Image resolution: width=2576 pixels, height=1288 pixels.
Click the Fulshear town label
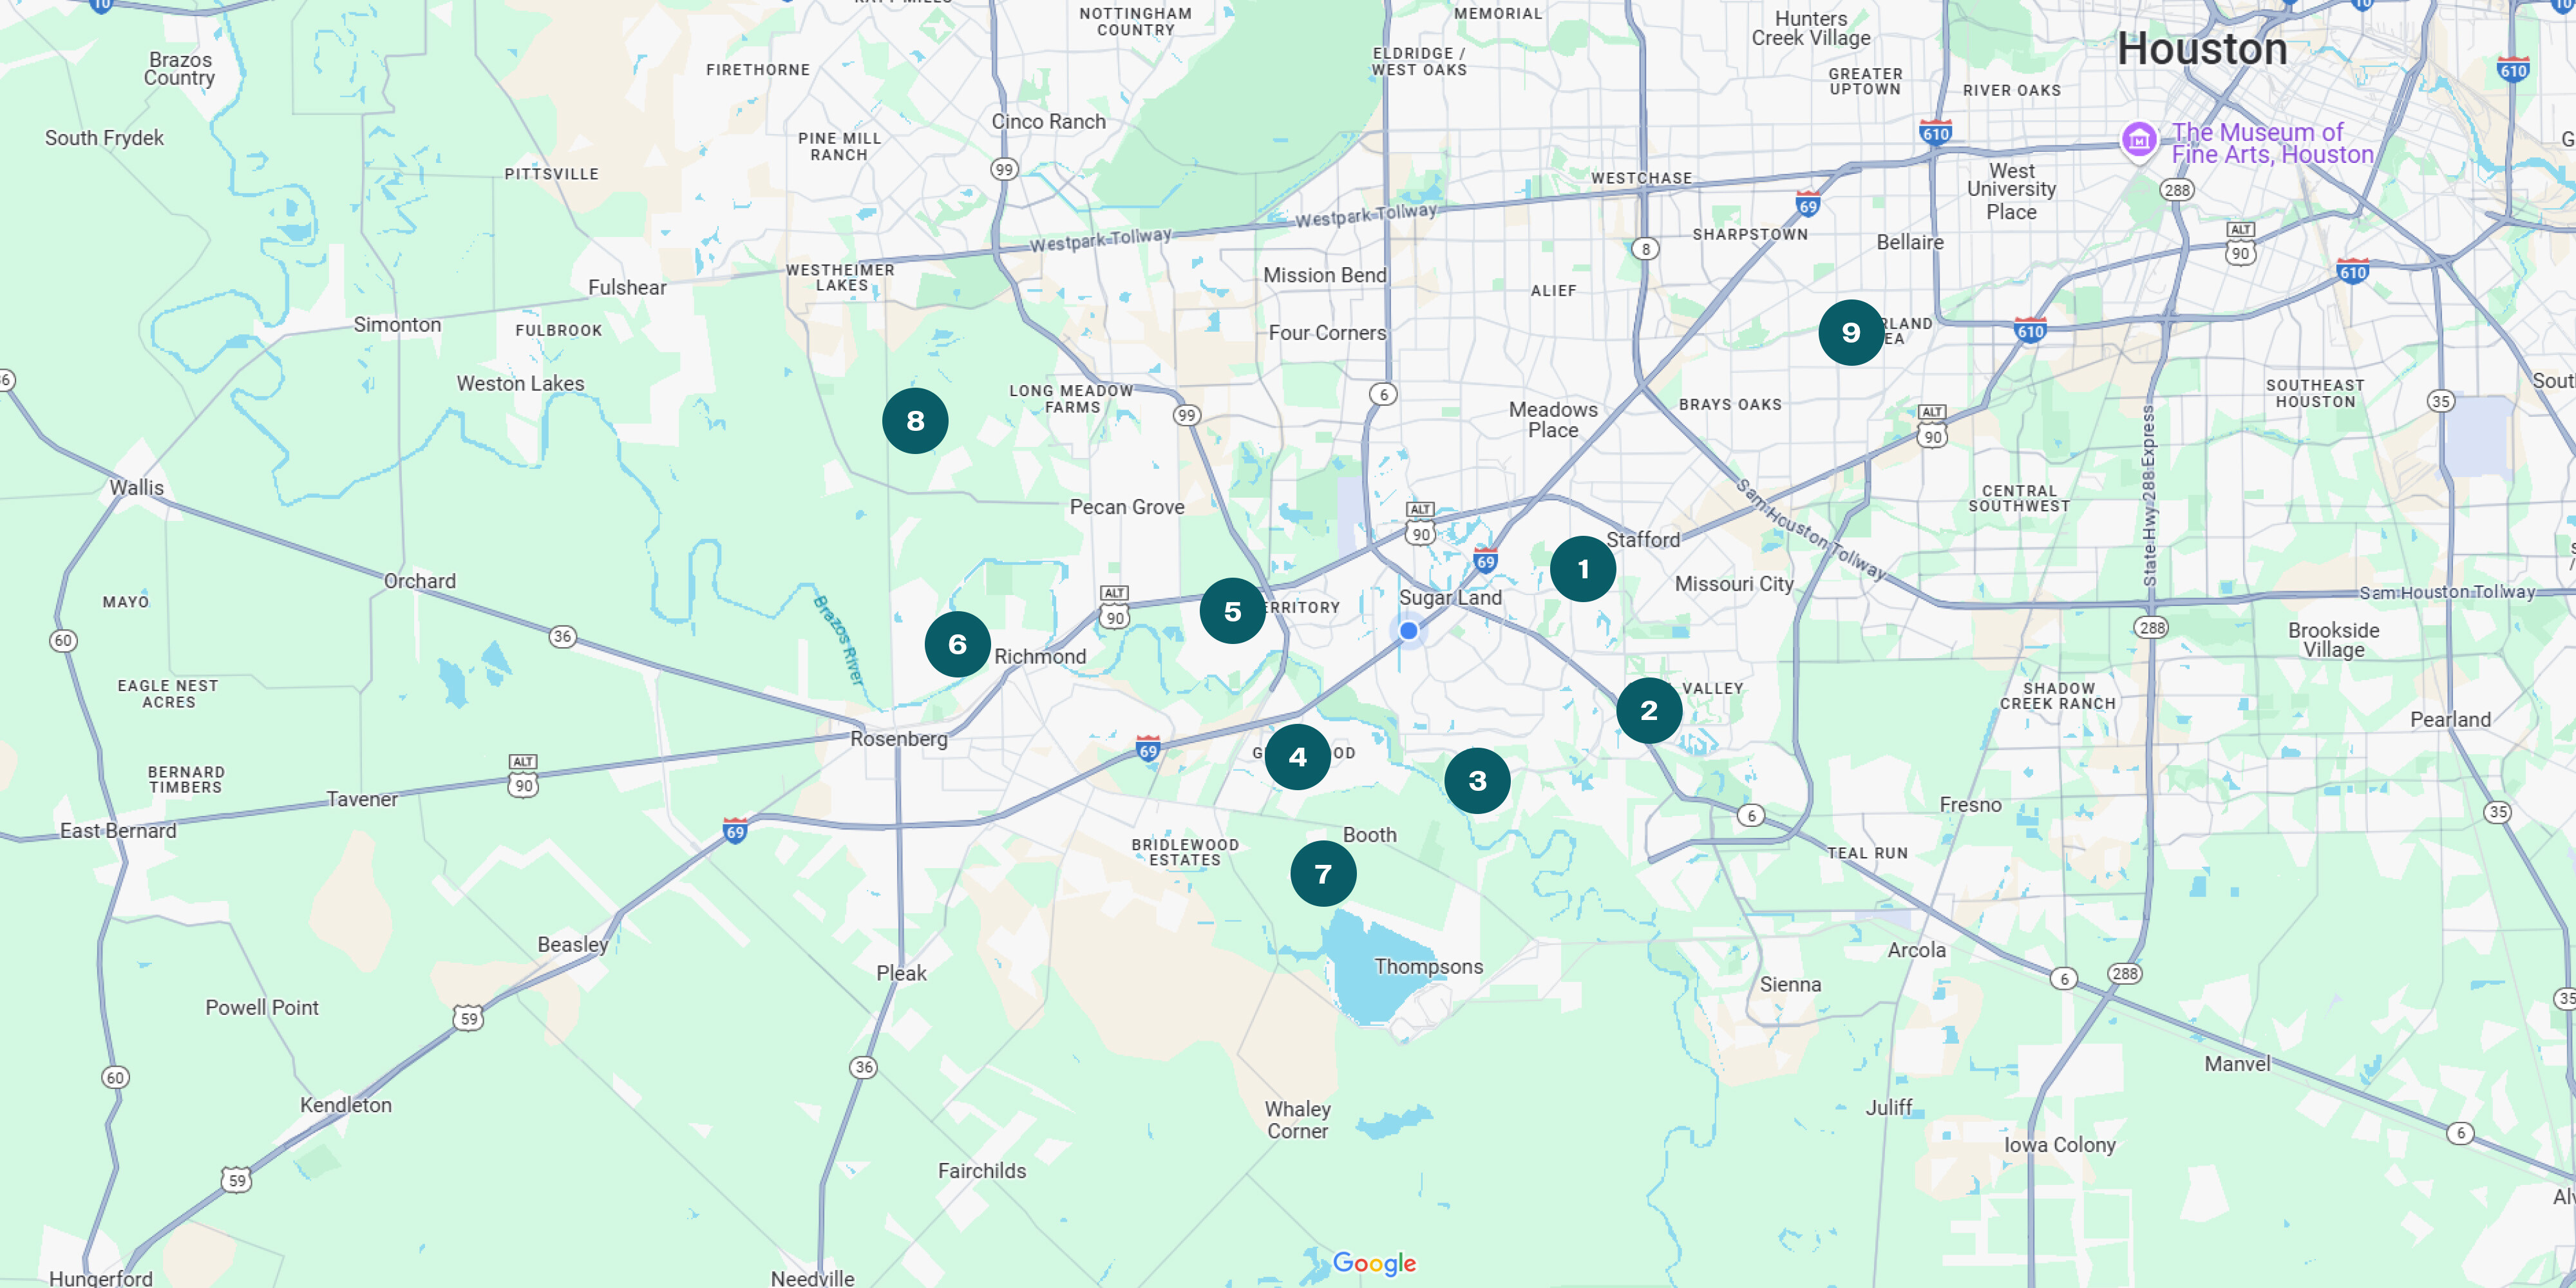click(626, 287)
